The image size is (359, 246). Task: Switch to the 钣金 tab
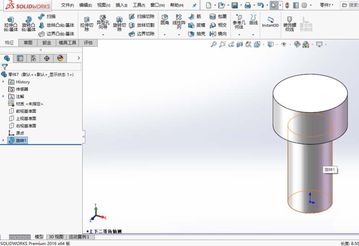47,42
